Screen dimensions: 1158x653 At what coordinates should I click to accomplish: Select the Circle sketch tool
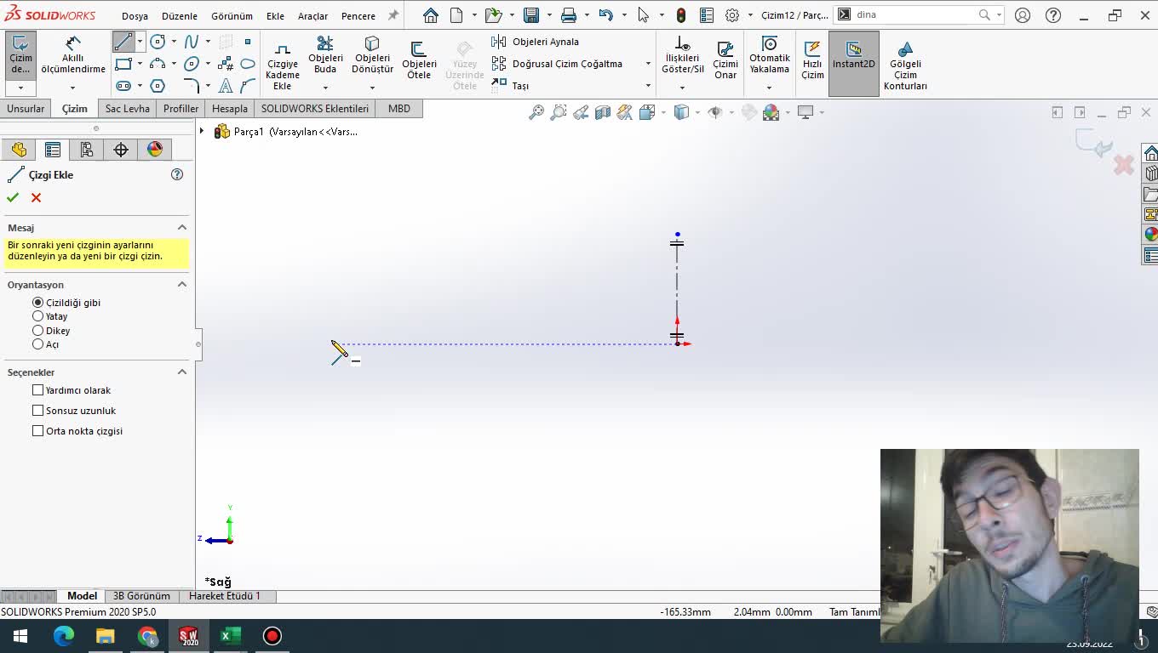point(158,42)
